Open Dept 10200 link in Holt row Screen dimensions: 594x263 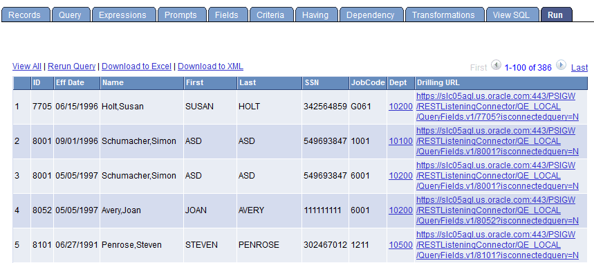pyautogui.click(x=400, y=107)
